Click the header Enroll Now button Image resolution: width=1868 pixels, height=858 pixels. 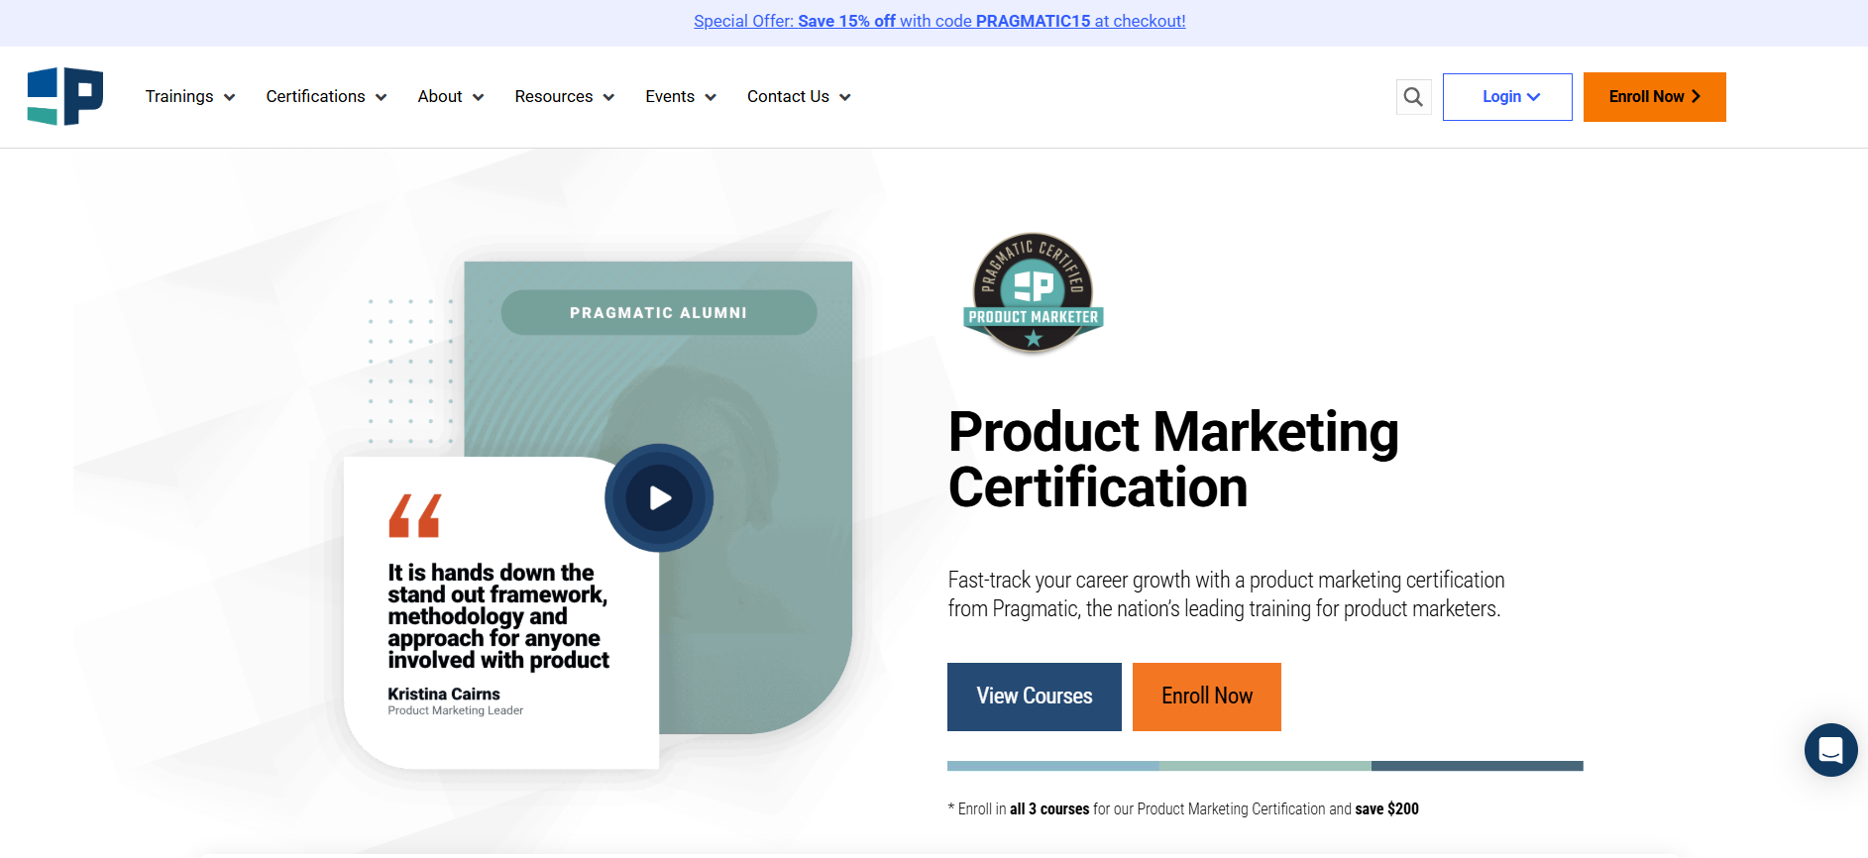pyautogui.click(x=1654, y=97)
